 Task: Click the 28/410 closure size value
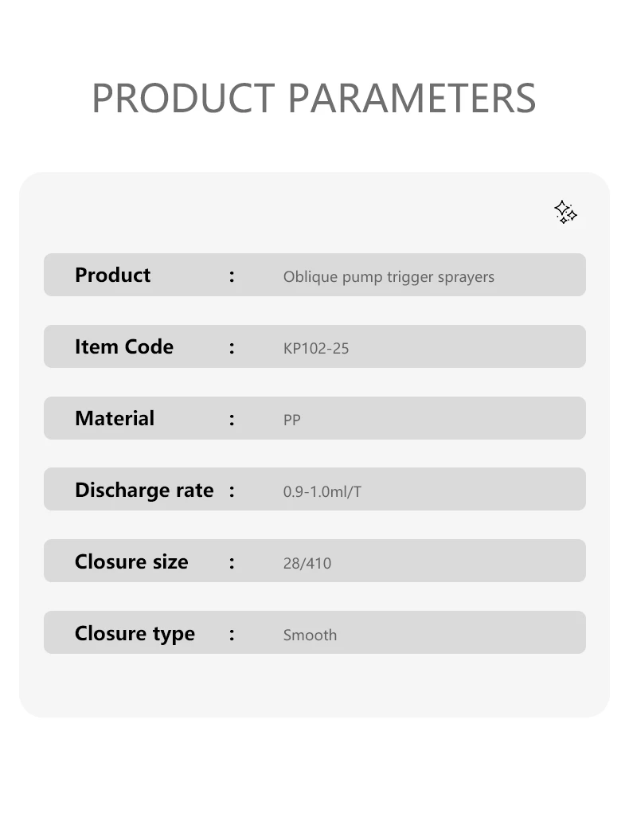coord(307,564)
